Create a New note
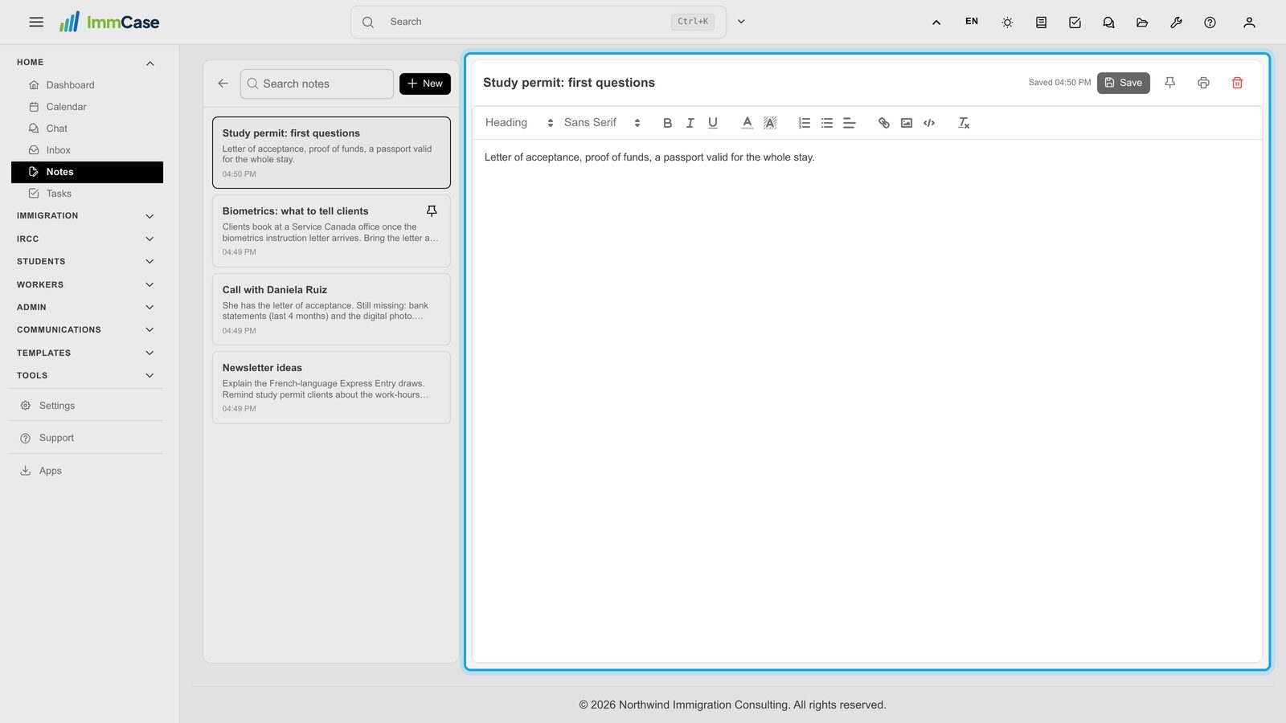This screenshot has width=1286, height=723. point(425,84)
